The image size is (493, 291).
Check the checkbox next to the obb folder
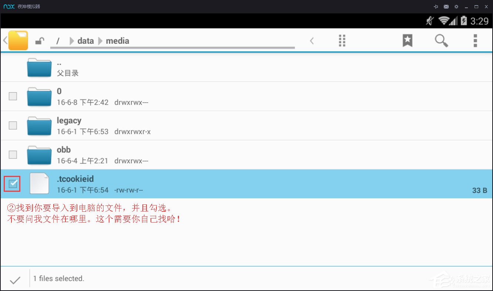(12, 154)
